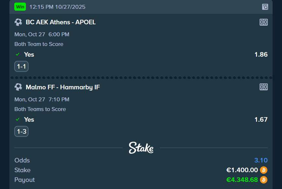The height and width of the screenshot is (189, 282).
Task: Click the soccer ball icon beside Malmo FF
Action: tap(18, 87)
